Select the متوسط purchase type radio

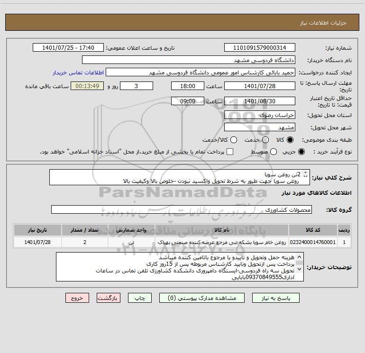(274, 152)
